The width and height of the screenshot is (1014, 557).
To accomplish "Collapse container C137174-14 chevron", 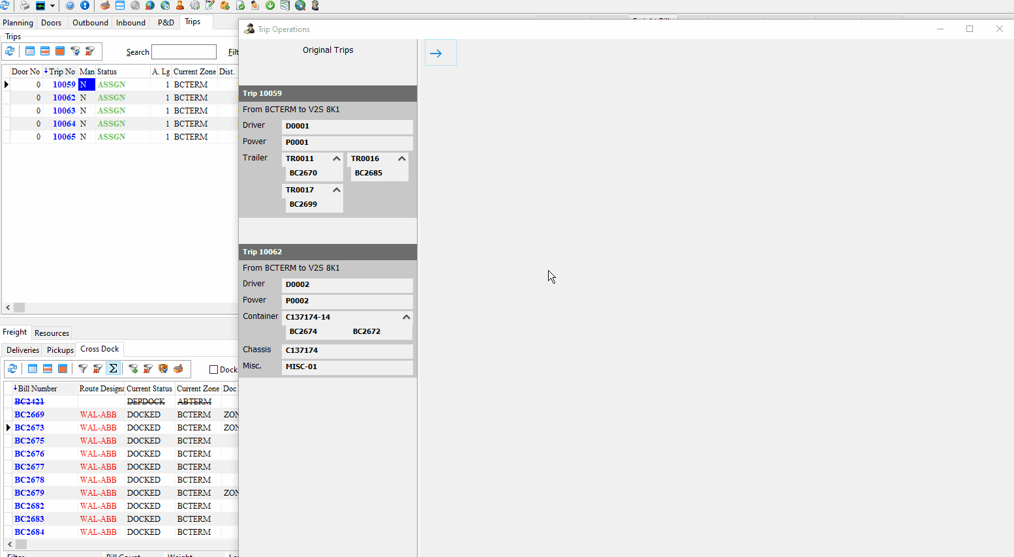I will [407, 317].
